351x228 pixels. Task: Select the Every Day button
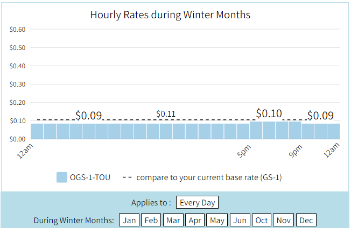pyautogui.click(x=197, y=202)
